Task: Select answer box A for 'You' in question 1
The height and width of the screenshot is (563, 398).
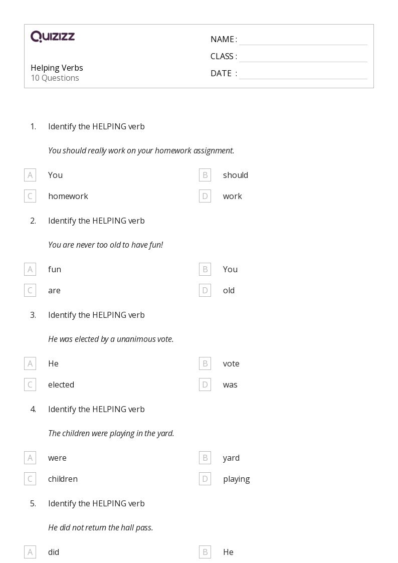Action: pos(30,175)
